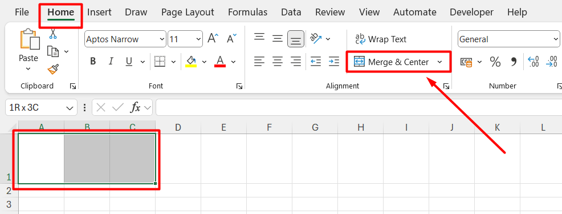Switch to the View tab
The image size is (562, 214).
click(x=369, y=12)
